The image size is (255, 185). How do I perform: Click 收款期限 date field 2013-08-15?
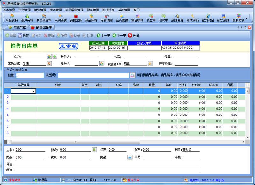click(118, 48)
